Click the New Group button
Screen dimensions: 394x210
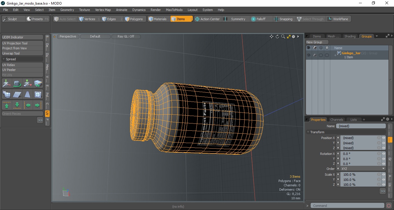[x=317, y=42]
